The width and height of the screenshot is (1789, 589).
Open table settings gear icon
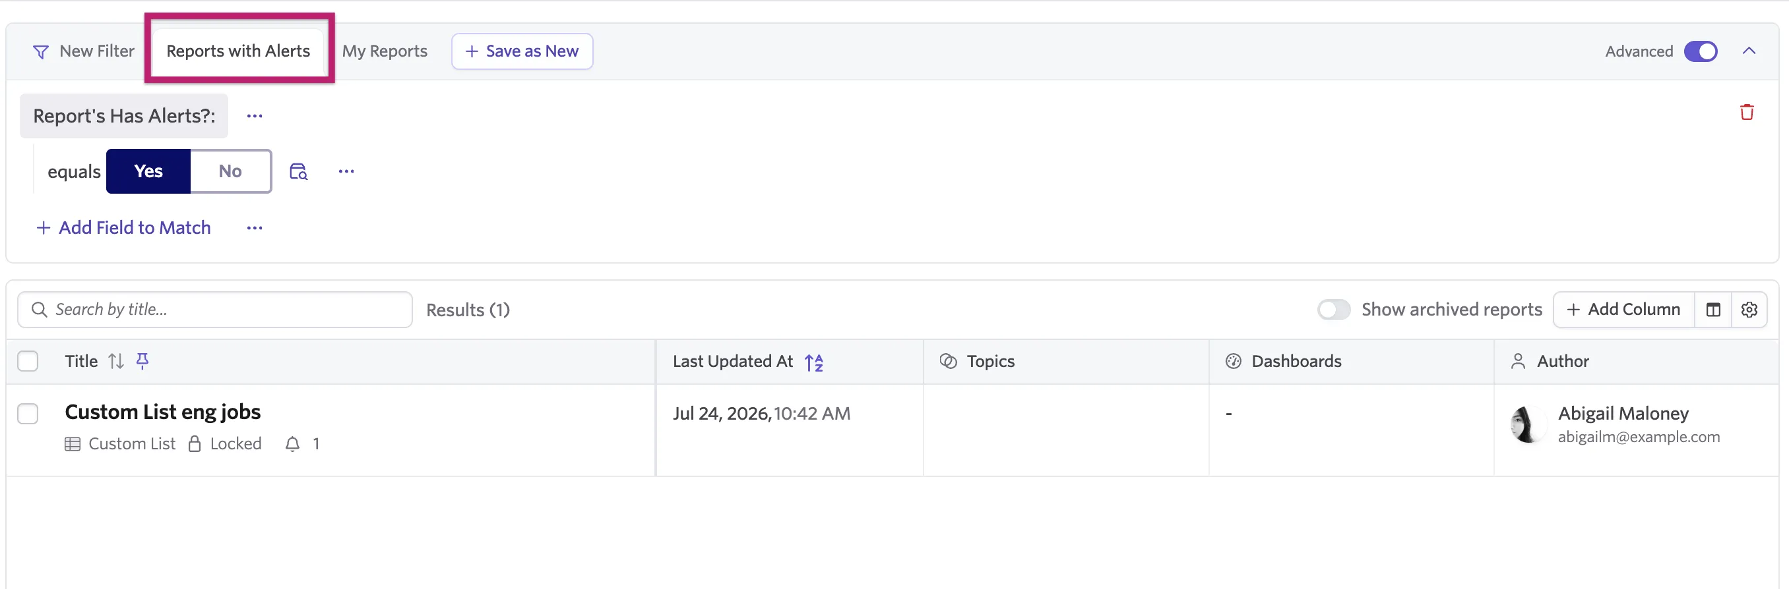pos(1749,310)
